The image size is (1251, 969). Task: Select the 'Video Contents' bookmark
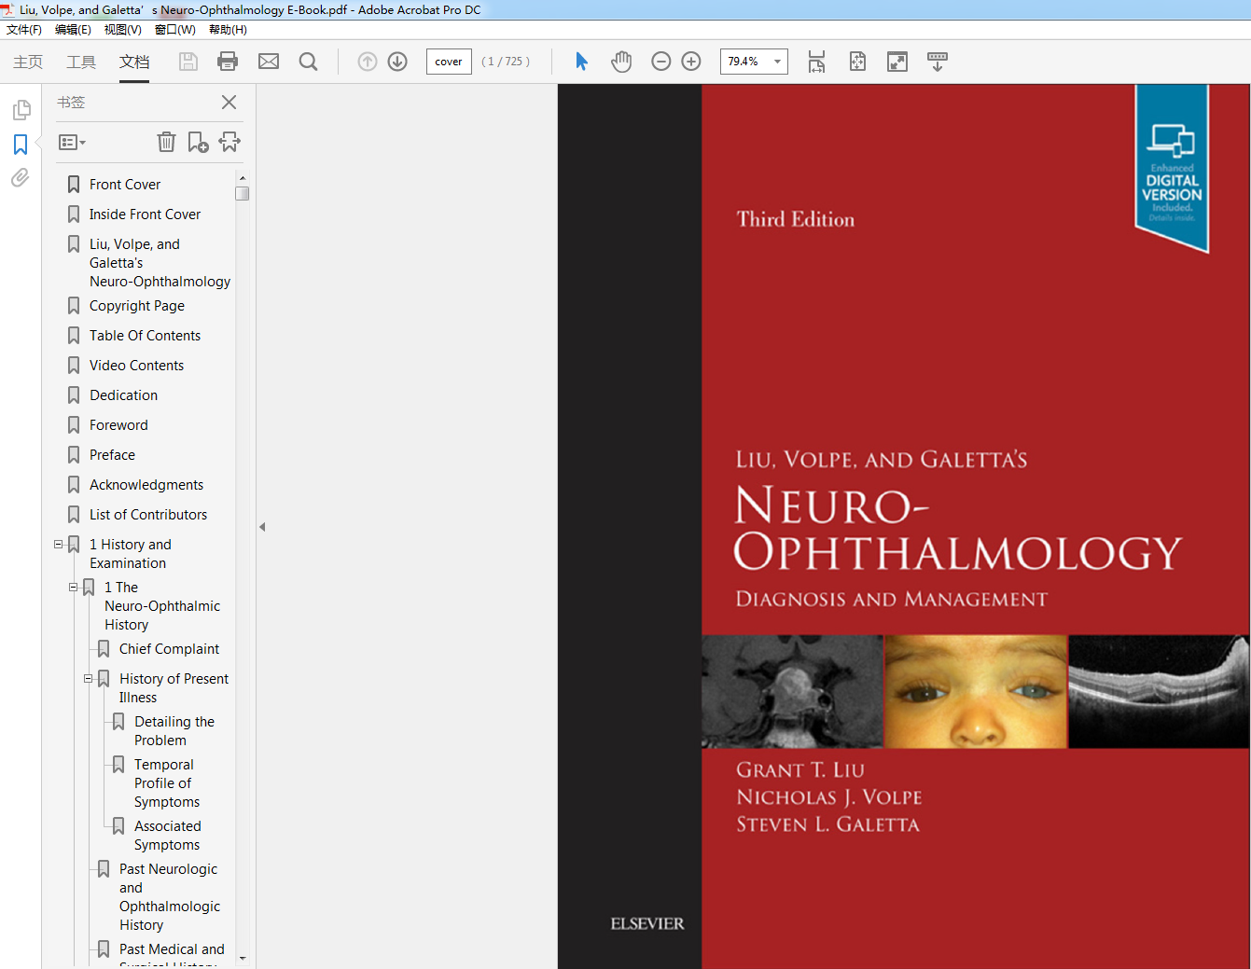click(136, 366)
